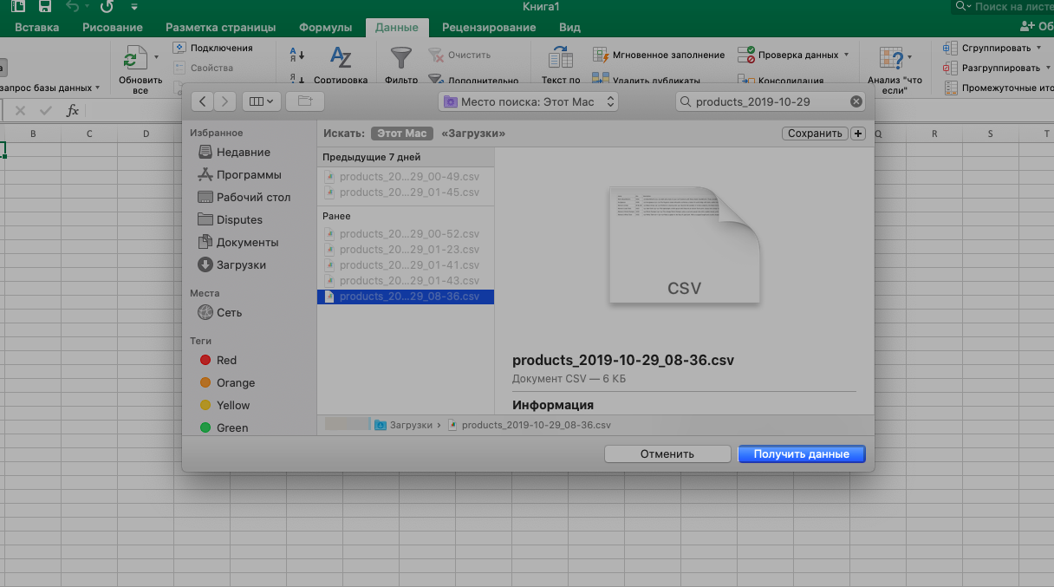
Task: Open the Место поиска location popup
Action: (529, 101)
